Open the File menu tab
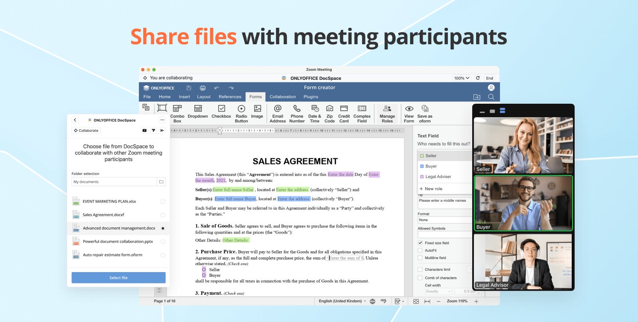The image size is (638, 322). (147, 97)
